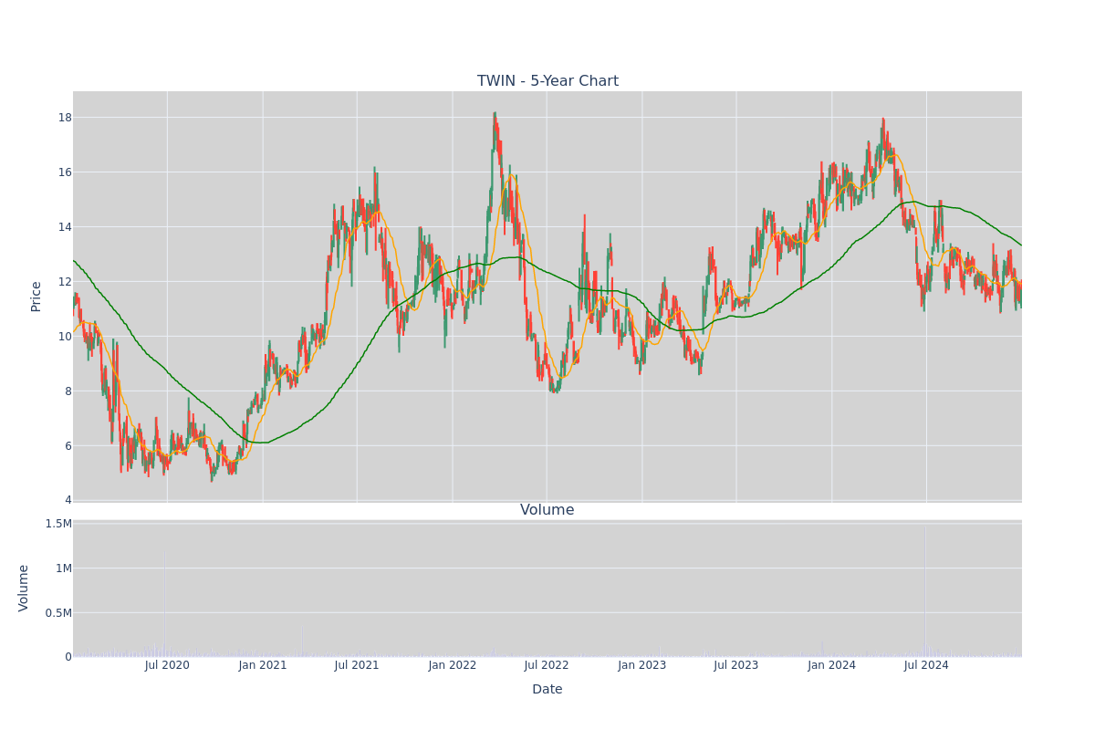Click the 'Jul 2020' date tick label
This screenshot has height=730, width=1095.
pos(167,665)
